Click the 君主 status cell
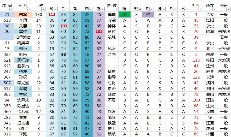 (x=224, y=37)
